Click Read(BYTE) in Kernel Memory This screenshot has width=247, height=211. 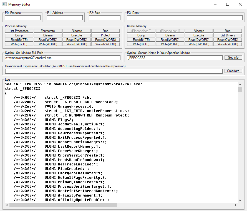pyautogui.click(x=141, y=39)
